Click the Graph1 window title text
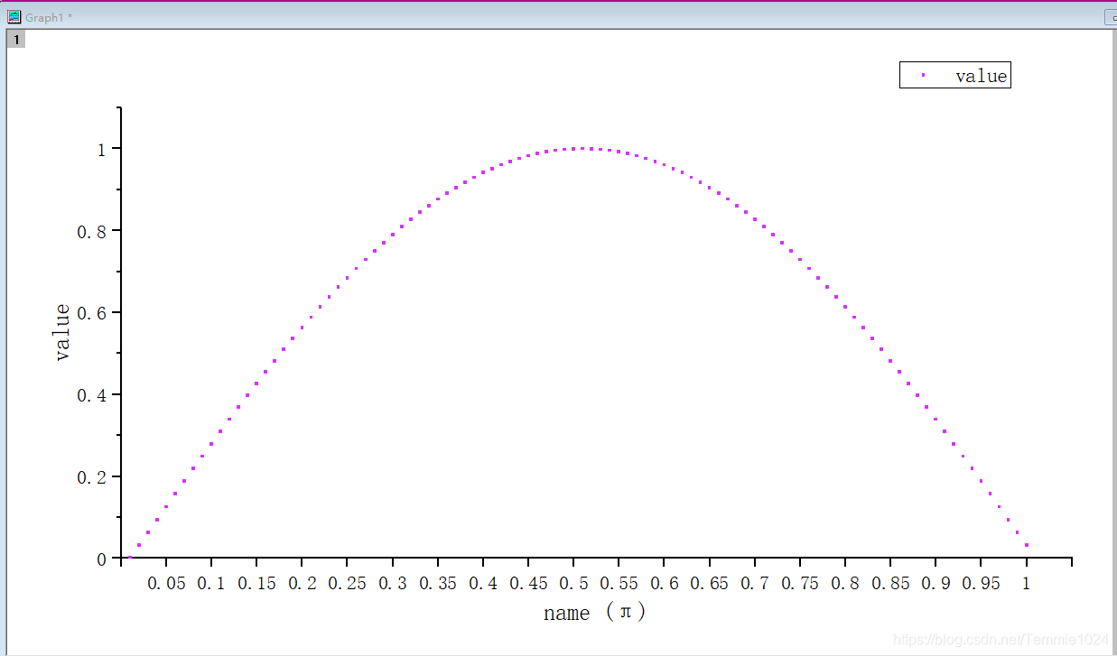This screenshot has height=656, width=1117. (49, 17)
